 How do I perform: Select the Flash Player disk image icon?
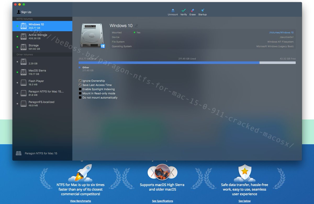[x=24, y=83]
